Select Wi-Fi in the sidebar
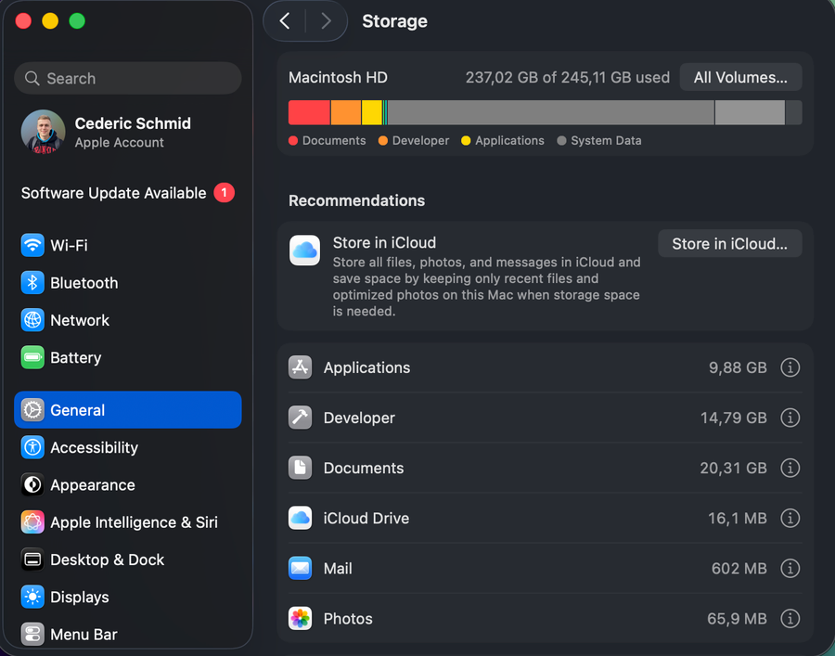Viewport: 835px width, 656px height. tap(128, 245)
